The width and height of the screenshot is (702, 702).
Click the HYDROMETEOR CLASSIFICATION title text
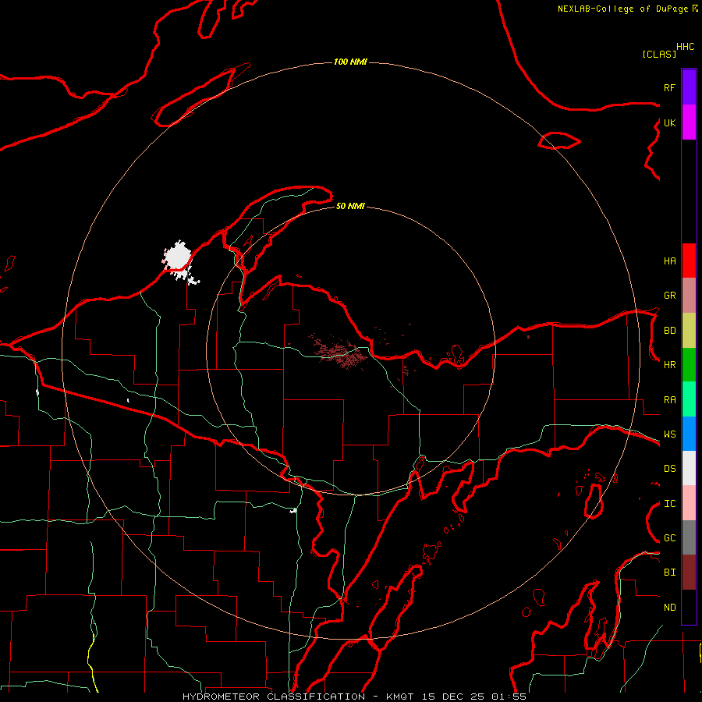[x=274, y=697]
